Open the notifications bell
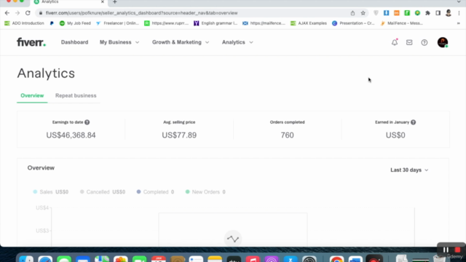Viewport: 466px width, 262px height. point(395,42)
